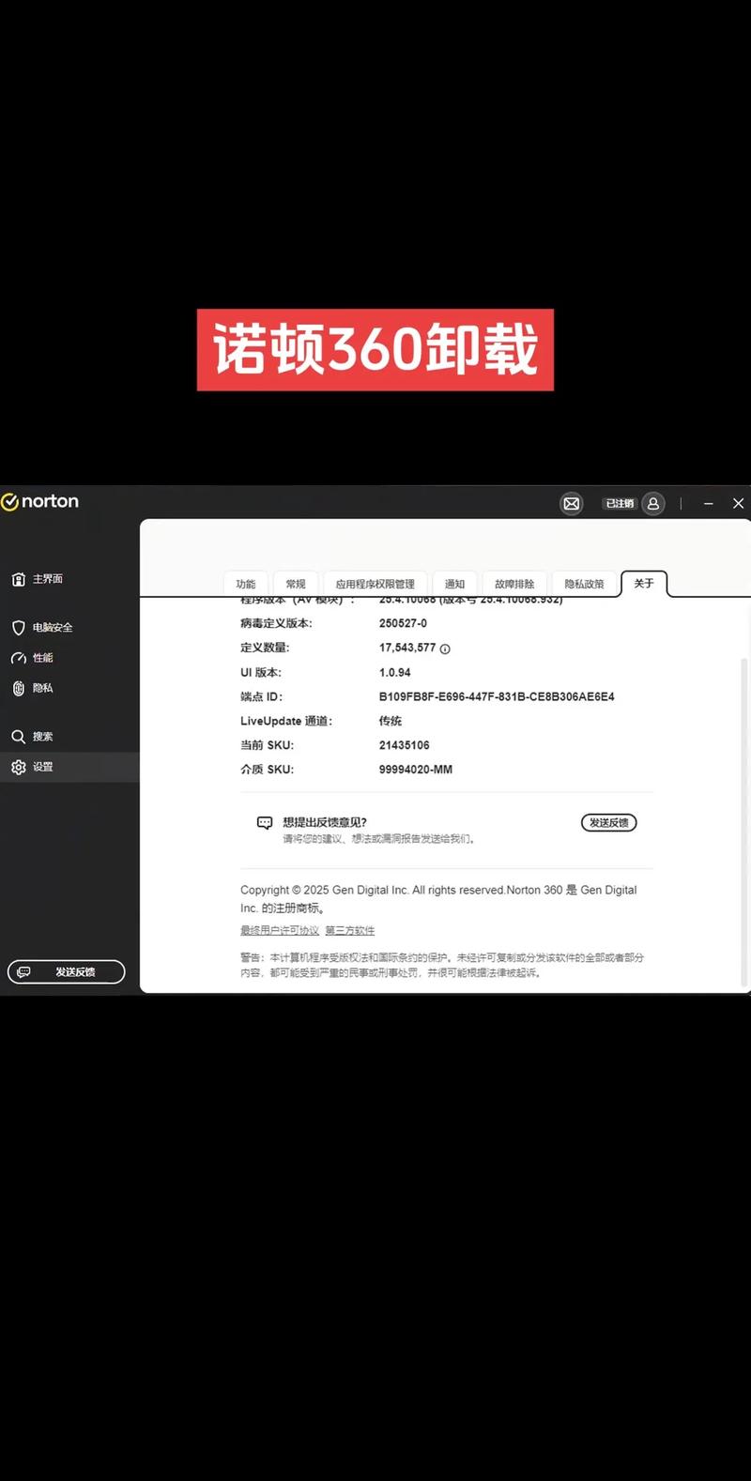751x1481 pixels.
Task: Open the 通知 tab
Action: coord(454,584)
